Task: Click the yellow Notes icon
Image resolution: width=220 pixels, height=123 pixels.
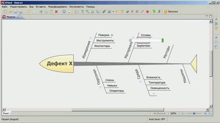Action: tap(122, 12)
